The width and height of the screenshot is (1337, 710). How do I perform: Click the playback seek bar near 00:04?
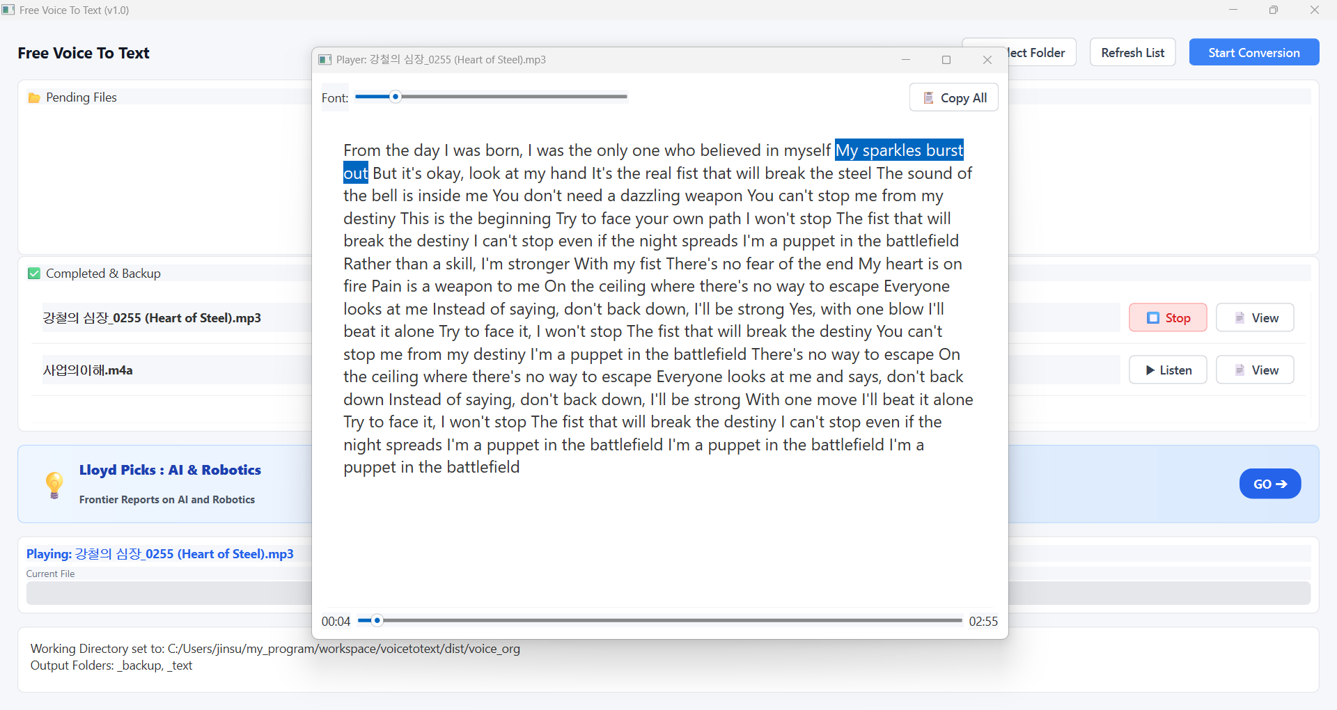(x=377, y=620)
